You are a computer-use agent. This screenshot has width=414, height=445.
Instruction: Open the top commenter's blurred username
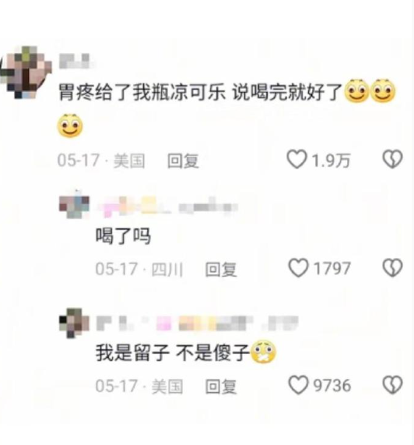click(75, 61)
